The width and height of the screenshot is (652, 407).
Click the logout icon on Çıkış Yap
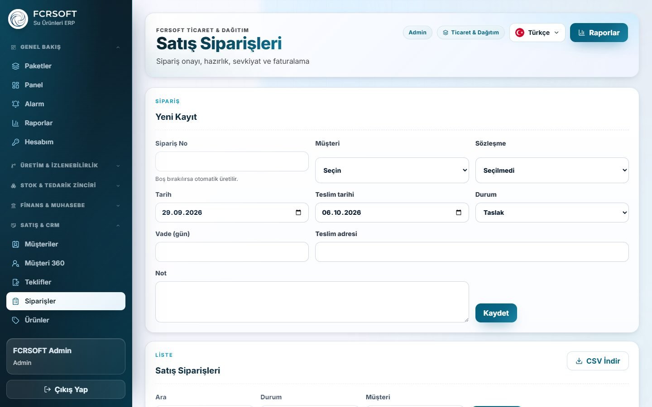click(47, 389)
